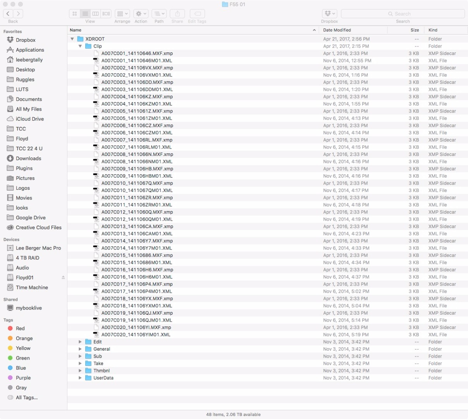Eject the Floyd01 volume
This screenshot has width=468, height=419.
pyautogui.click(x=63, y=277)
